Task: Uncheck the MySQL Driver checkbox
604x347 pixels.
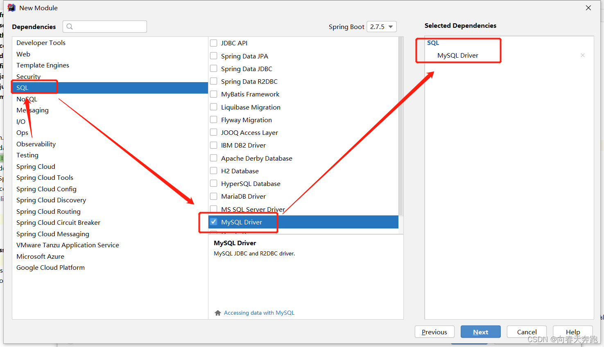Action: 214,222
